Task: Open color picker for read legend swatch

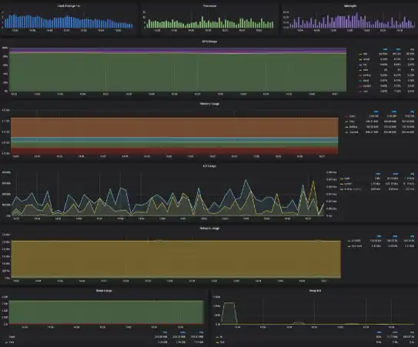Action: point(342,179)
